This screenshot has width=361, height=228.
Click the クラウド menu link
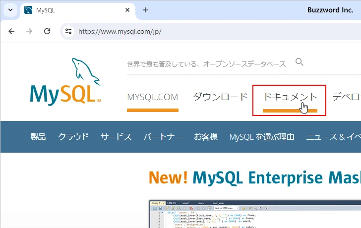tap(73, 137)
